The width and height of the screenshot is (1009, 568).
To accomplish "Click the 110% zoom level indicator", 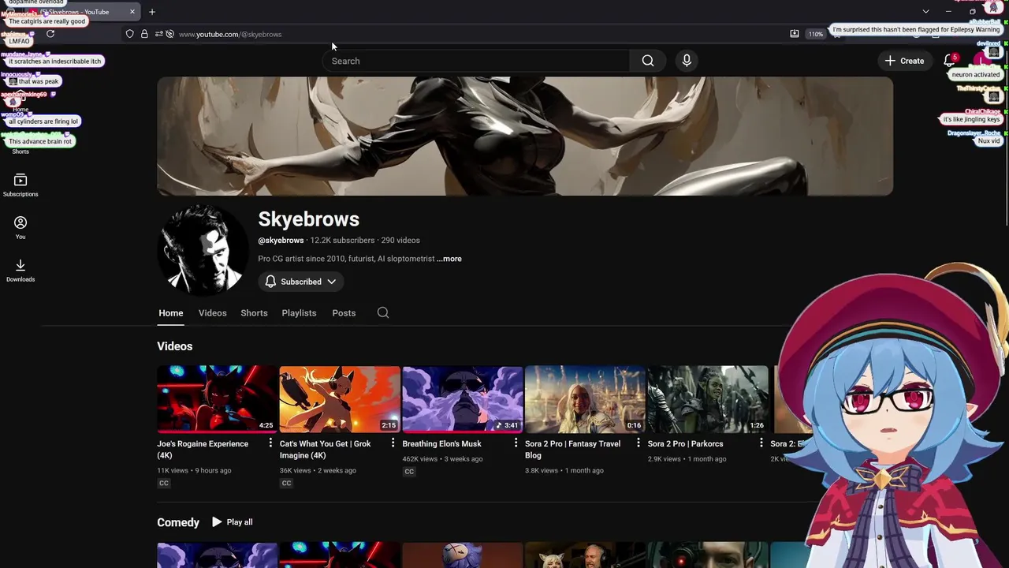I will click(x=816, y=34).
